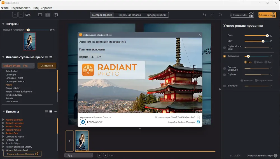The image size is (280, 159).
Task: Expand the Radiant Portrait preset group
Action: click(x=3, y=130)
